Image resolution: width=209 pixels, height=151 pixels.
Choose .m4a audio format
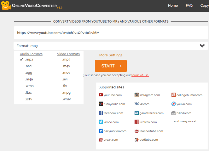29,79
